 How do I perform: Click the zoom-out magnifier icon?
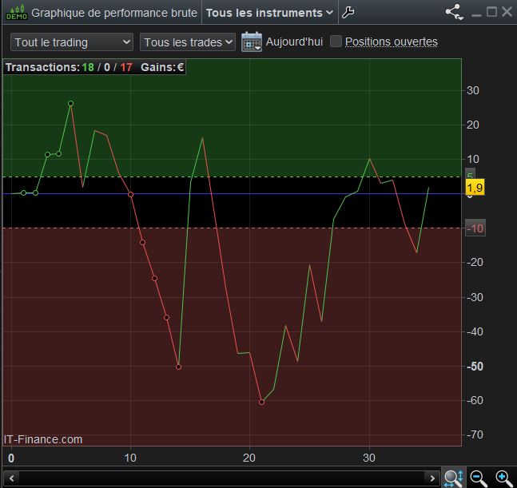pyautogui.click(x=479, y=478)
